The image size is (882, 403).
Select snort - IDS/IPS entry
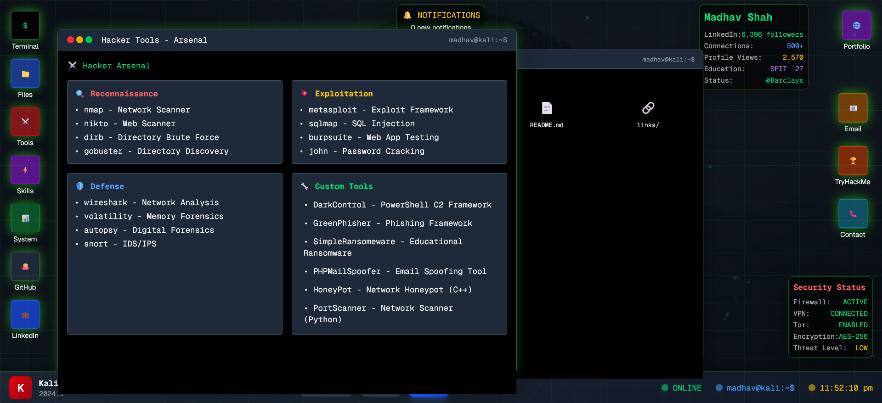tap(120, 244)
